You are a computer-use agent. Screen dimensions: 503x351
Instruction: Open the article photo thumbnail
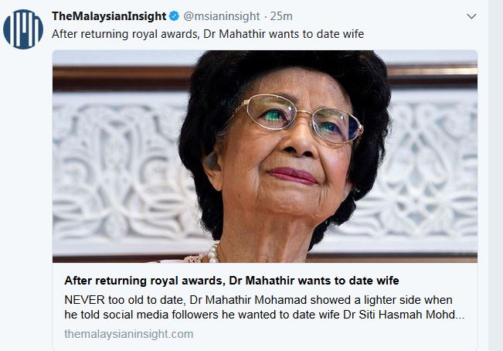pos(264,156)
